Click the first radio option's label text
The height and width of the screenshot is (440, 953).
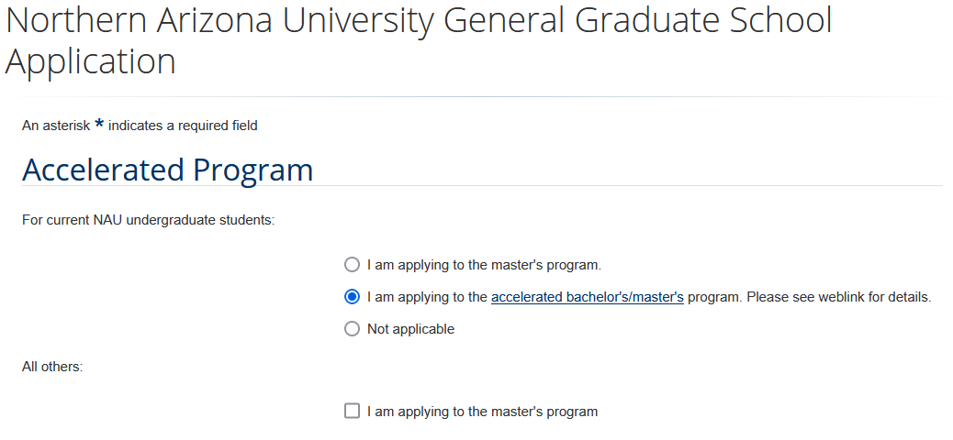(484, 265)
